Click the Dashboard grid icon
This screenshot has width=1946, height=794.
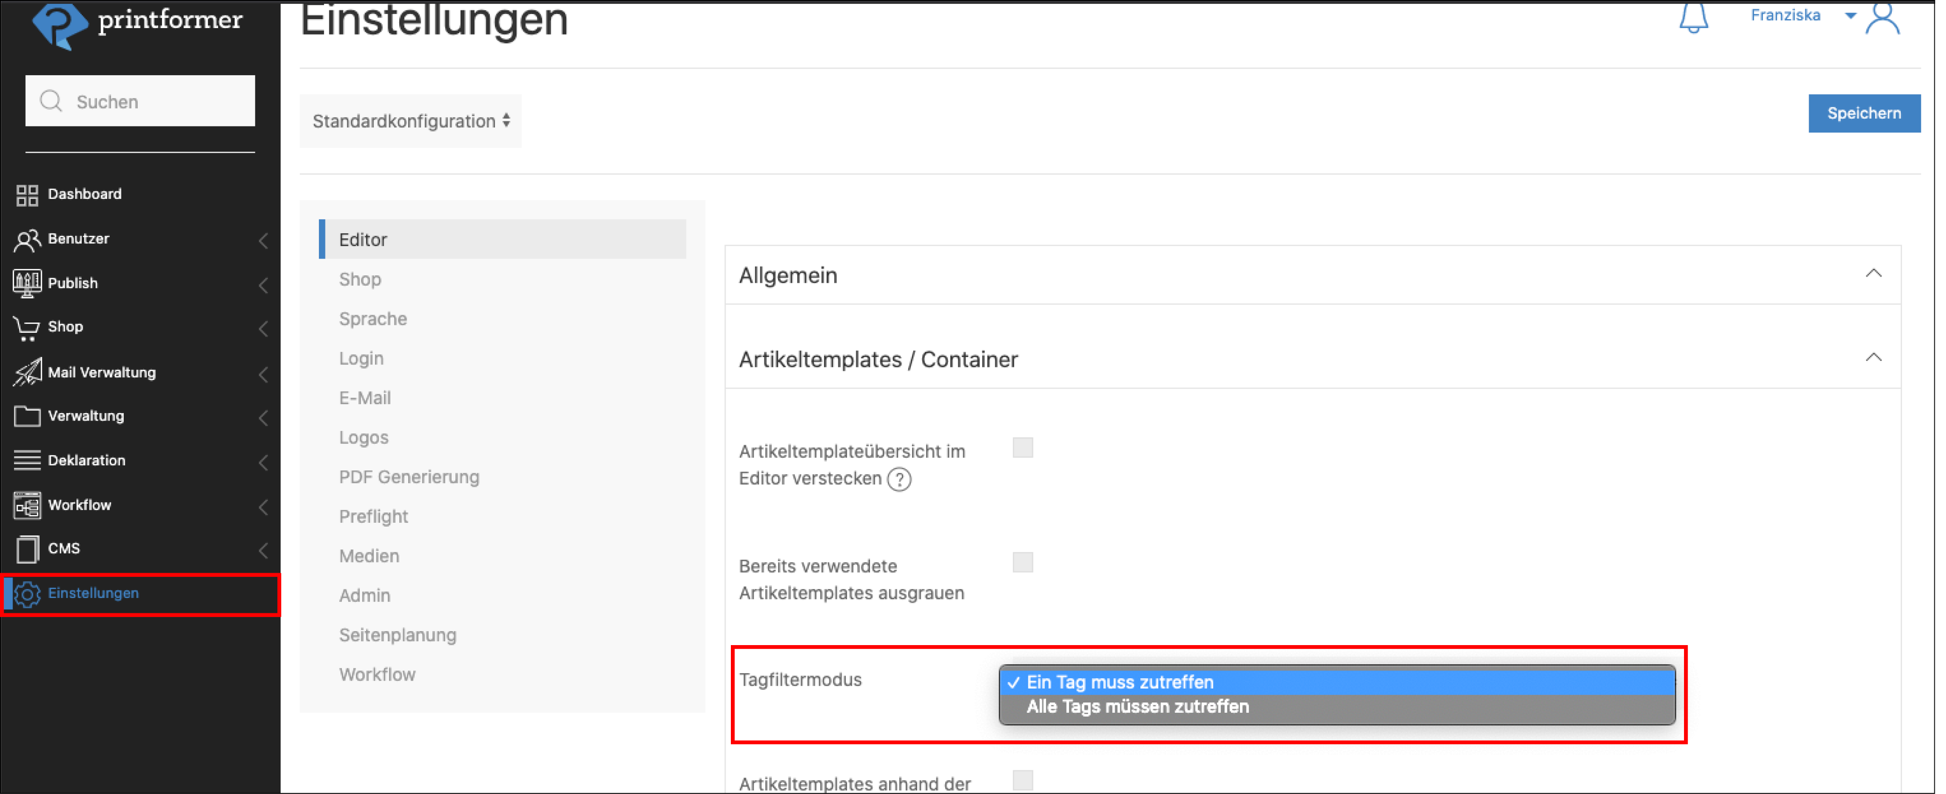(x=27, y=196)
